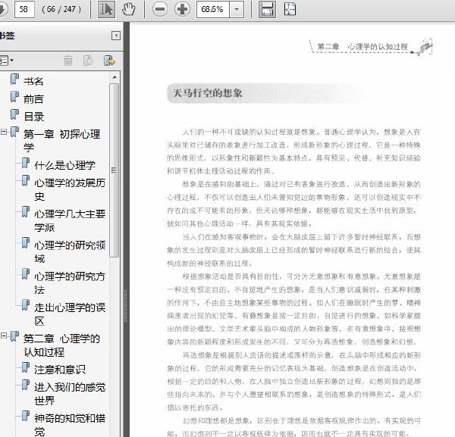Collapse the 第二章 心理学的认知过程 tree node
455x437 pixels.
(x=4, y=336)
